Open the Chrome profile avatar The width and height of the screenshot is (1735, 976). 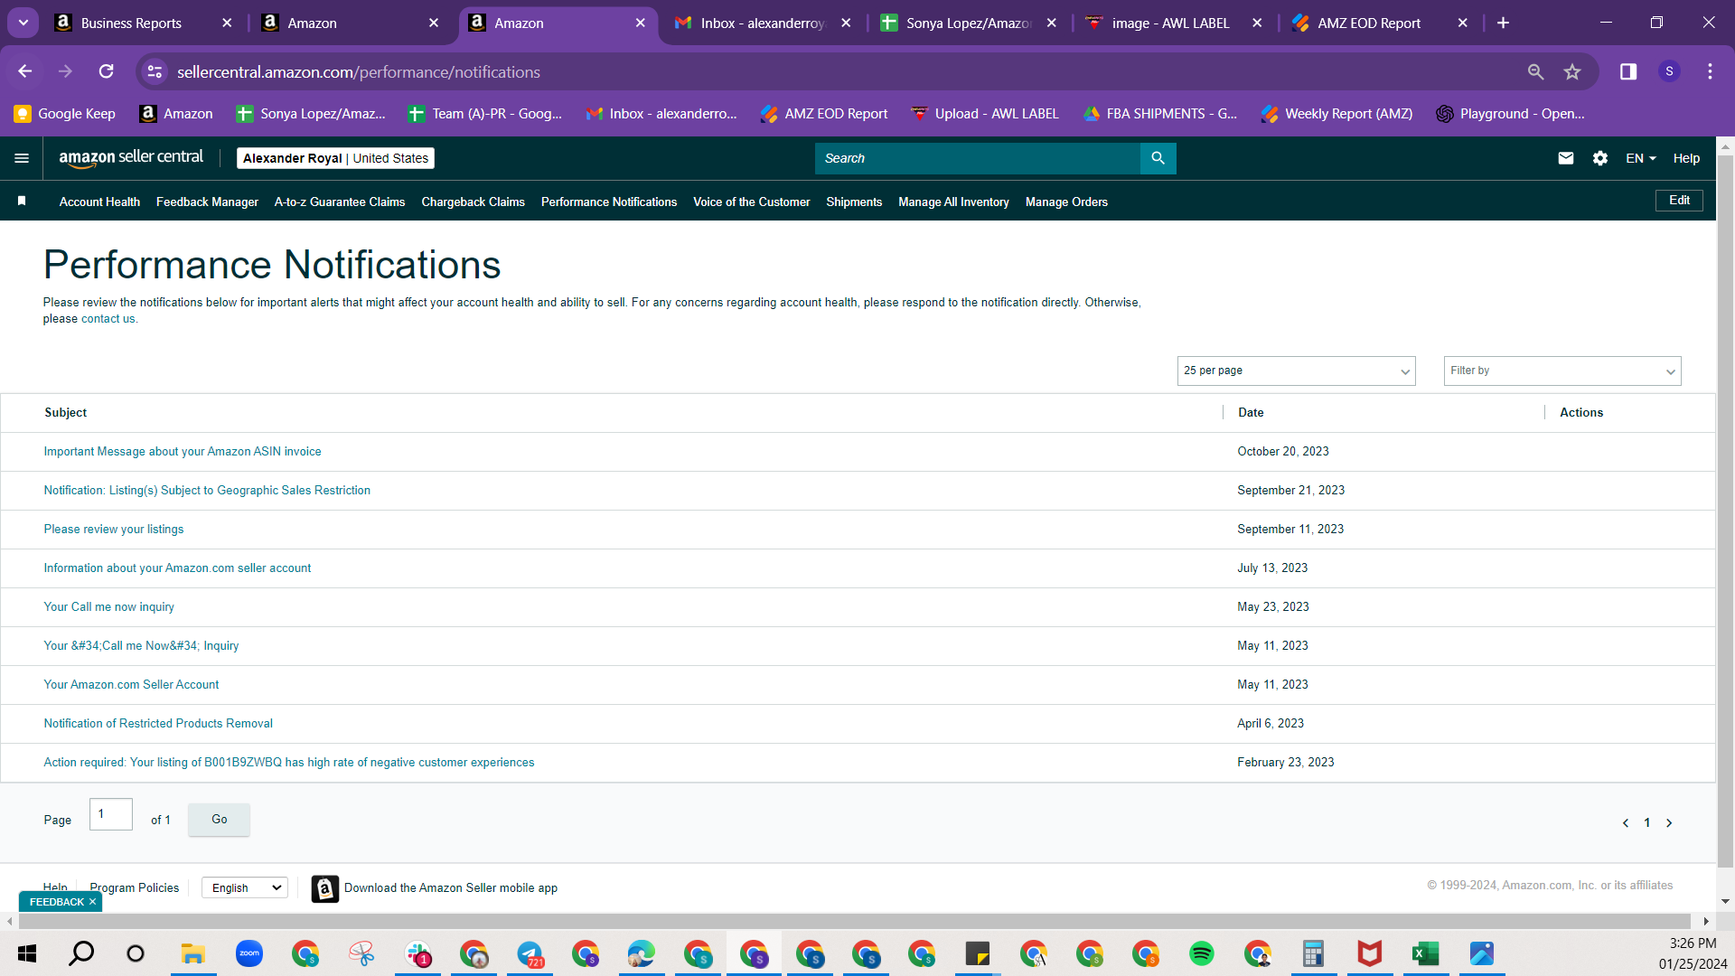pos(1669,71)
